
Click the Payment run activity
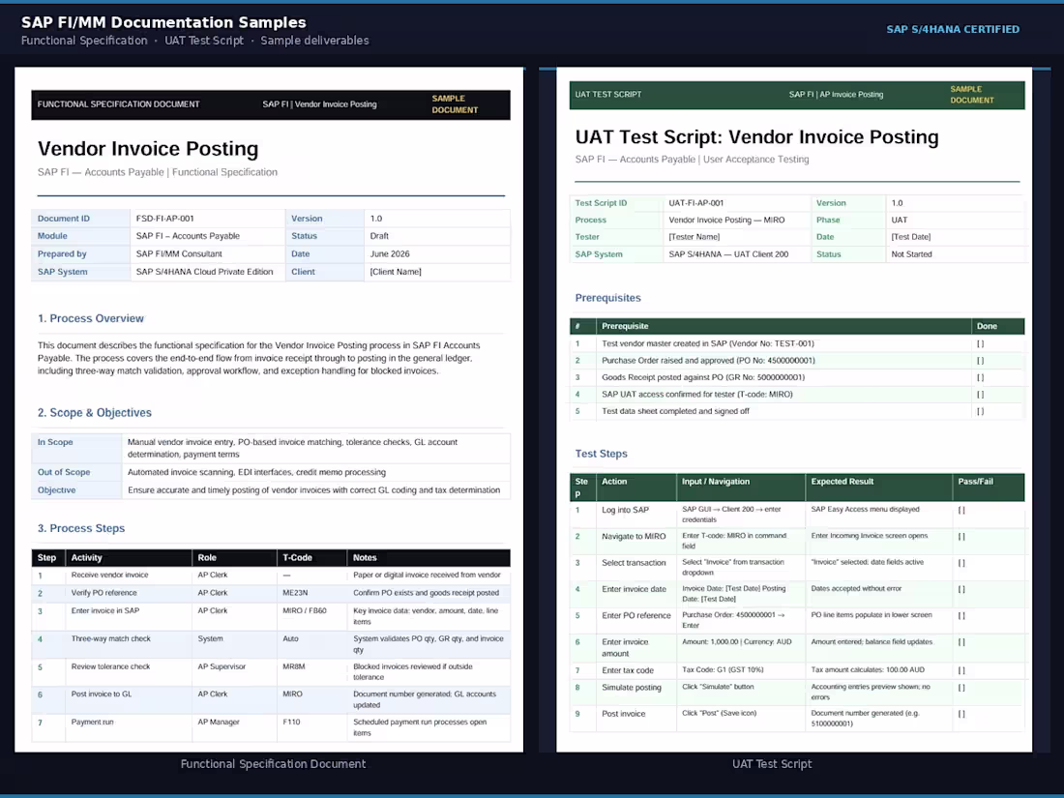click(92, 722)
